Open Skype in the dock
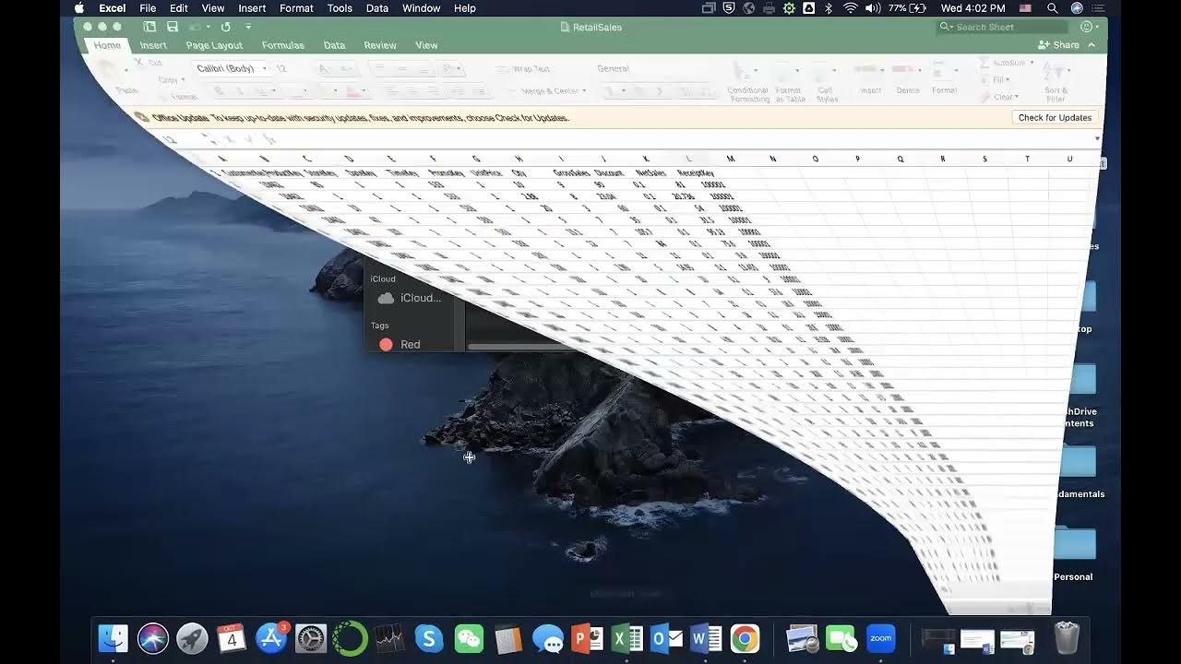The height and width of the screenshot is (664, 1181). [429, 638]
